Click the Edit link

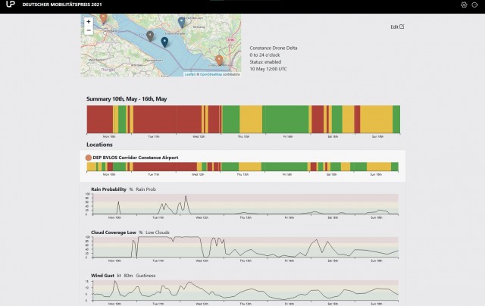click(397, 27)
